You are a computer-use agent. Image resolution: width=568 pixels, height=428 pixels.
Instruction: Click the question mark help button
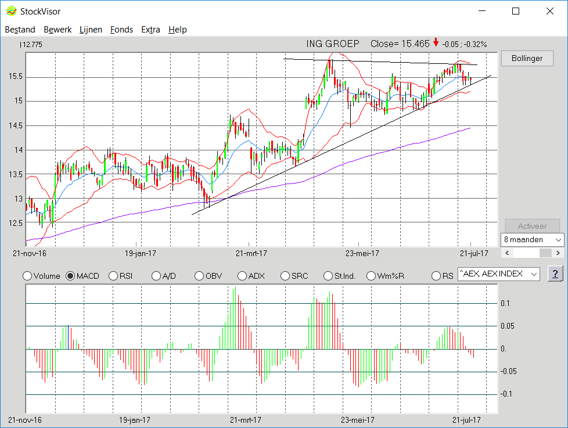click(555, 274)
